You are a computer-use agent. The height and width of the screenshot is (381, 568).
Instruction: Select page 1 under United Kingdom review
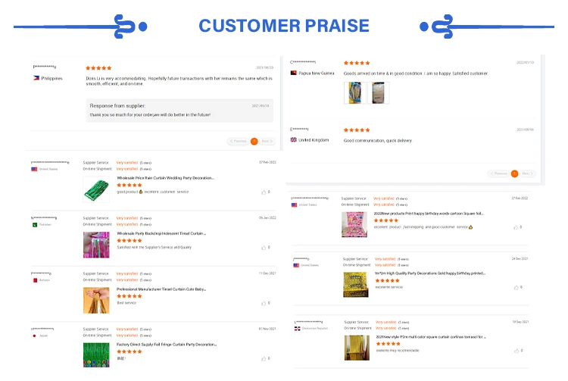[514, 173]
